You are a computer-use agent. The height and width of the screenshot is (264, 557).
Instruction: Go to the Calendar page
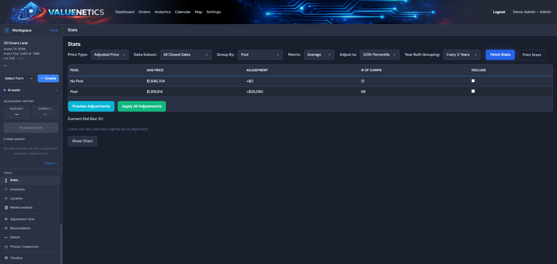click(183, 12)
